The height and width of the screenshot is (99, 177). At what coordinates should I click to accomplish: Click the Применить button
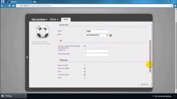coord(144,84)
